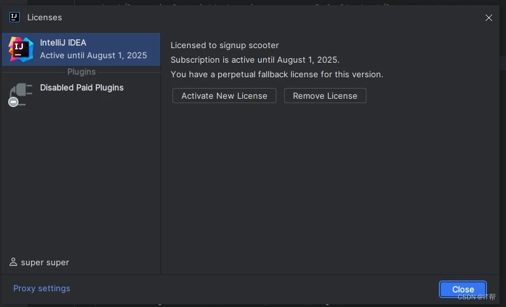Click the user avatar icon beside super super

pos(13,262)
